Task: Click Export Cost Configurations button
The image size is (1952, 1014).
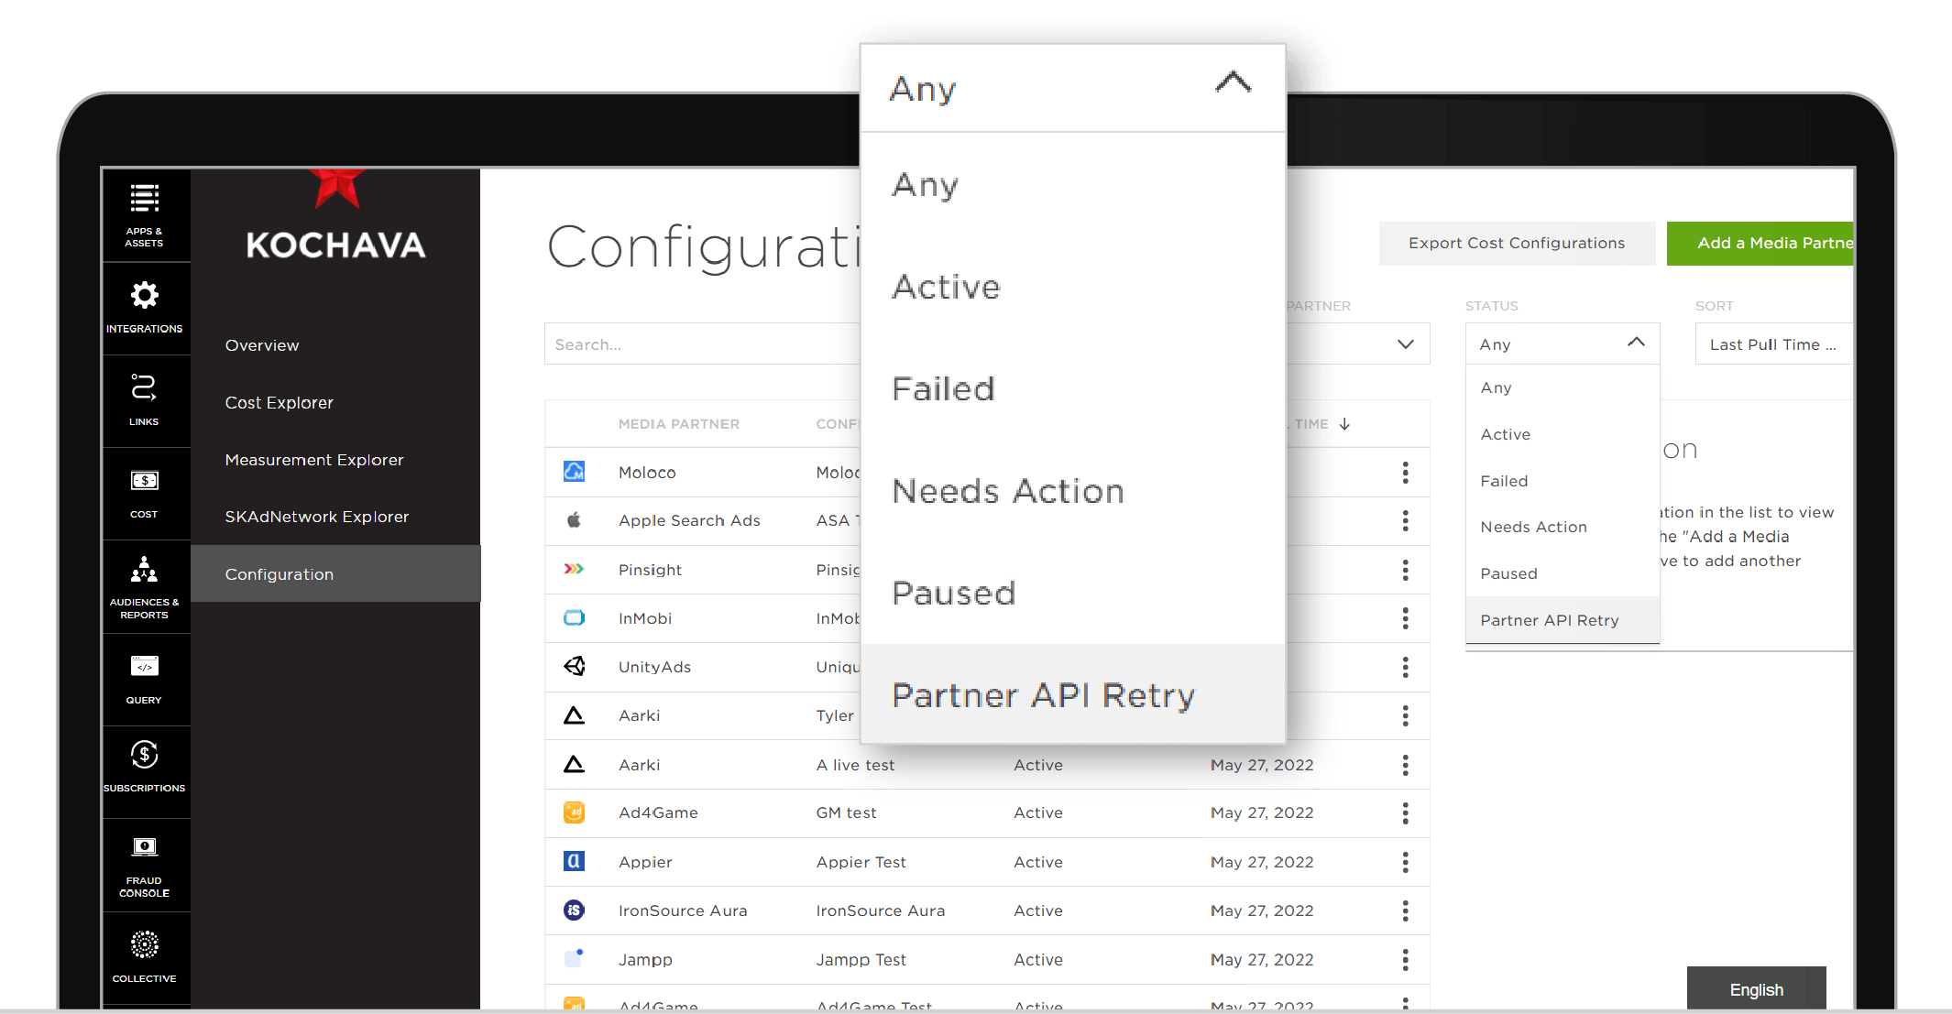Action: (x=1517, y=243)
